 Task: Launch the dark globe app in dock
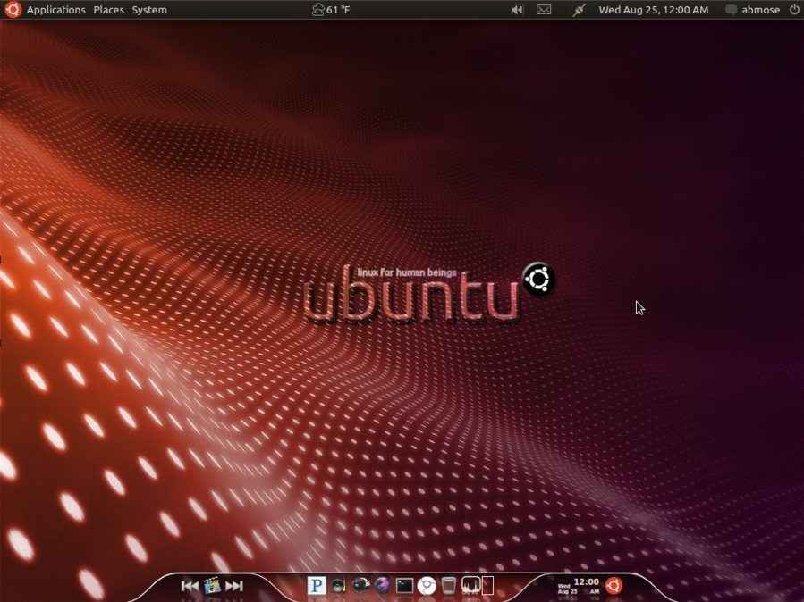click(x=360, y=586)
